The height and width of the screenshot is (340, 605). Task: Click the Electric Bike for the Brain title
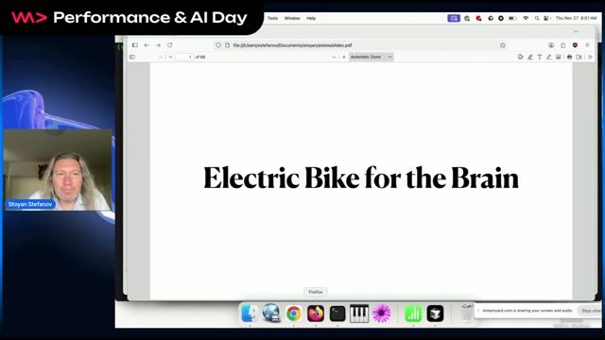click(x=361, y=178)
